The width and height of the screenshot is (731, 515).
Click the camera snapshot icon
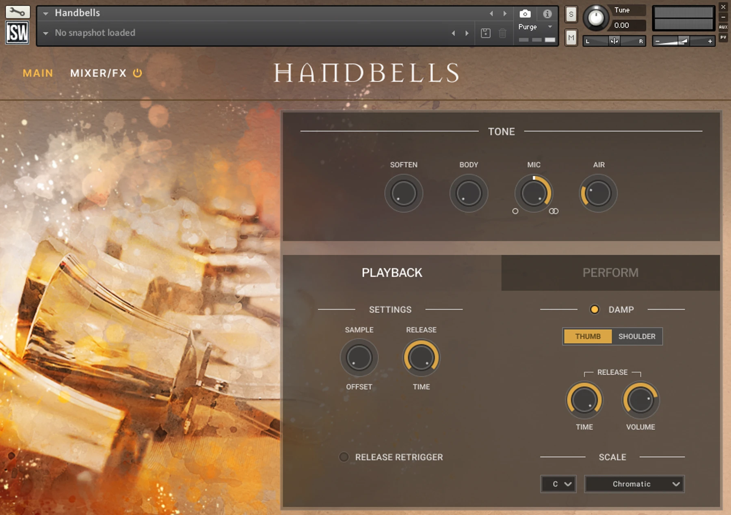coord(525,14)
